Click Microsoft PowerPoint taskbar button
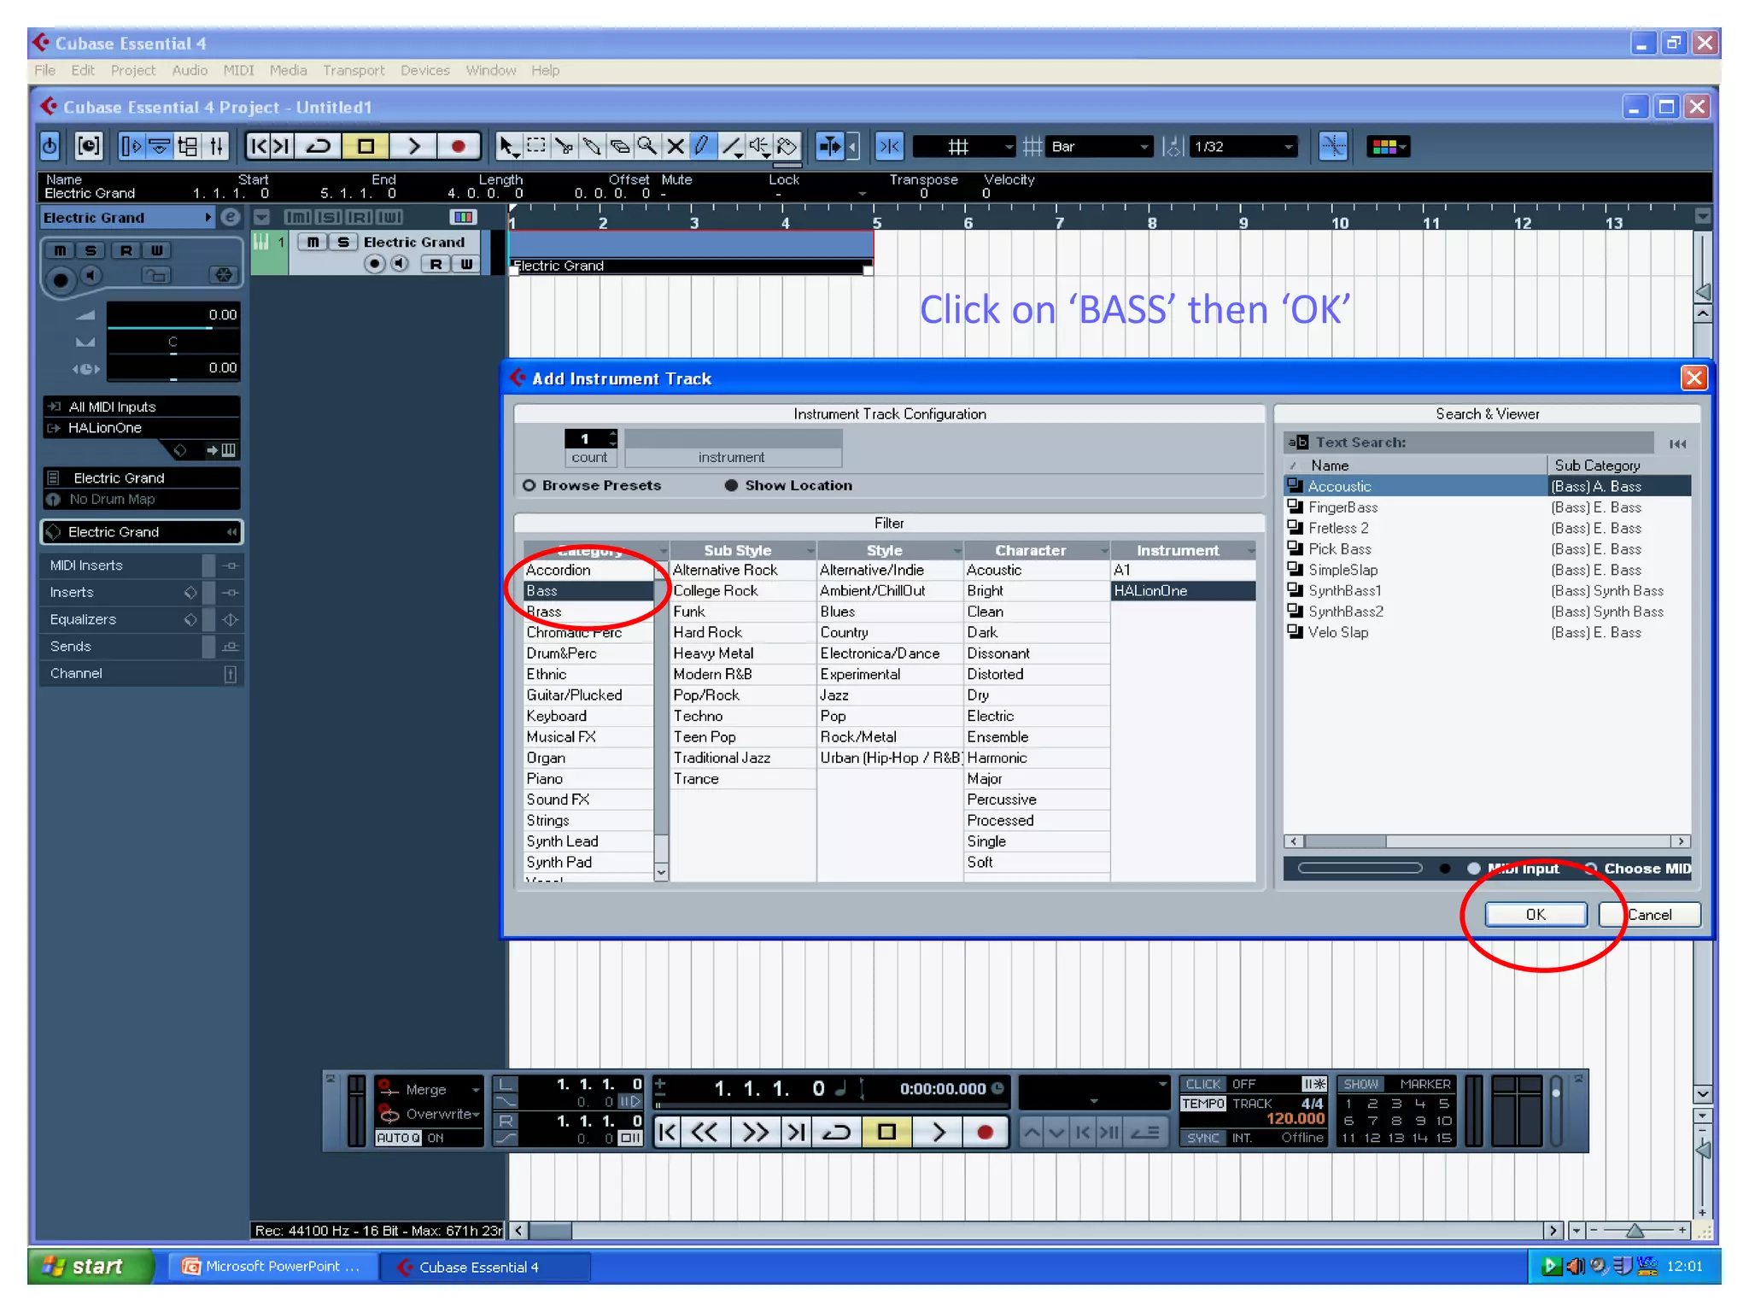 tap(272, 1267)
